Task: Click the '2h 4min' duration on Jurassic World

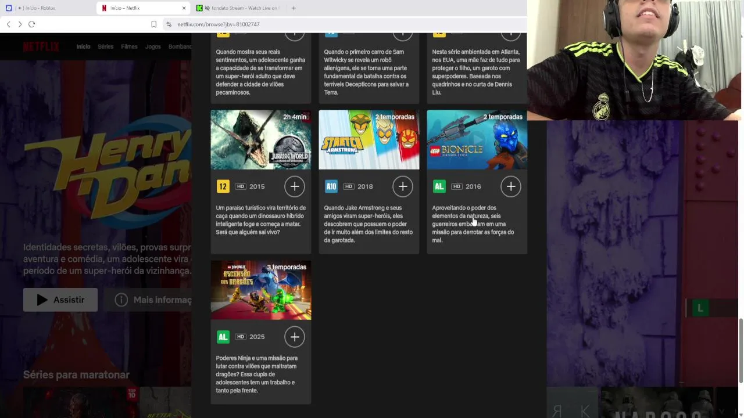Action: point(295,117)
